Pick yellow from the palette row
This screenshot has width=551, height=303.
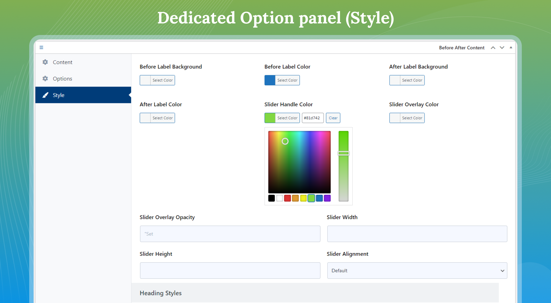click(303, 198)
